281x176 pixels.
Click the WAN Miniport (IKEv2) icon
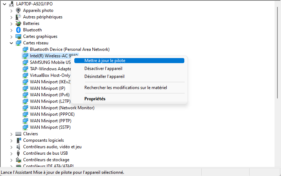click(25, 82)
